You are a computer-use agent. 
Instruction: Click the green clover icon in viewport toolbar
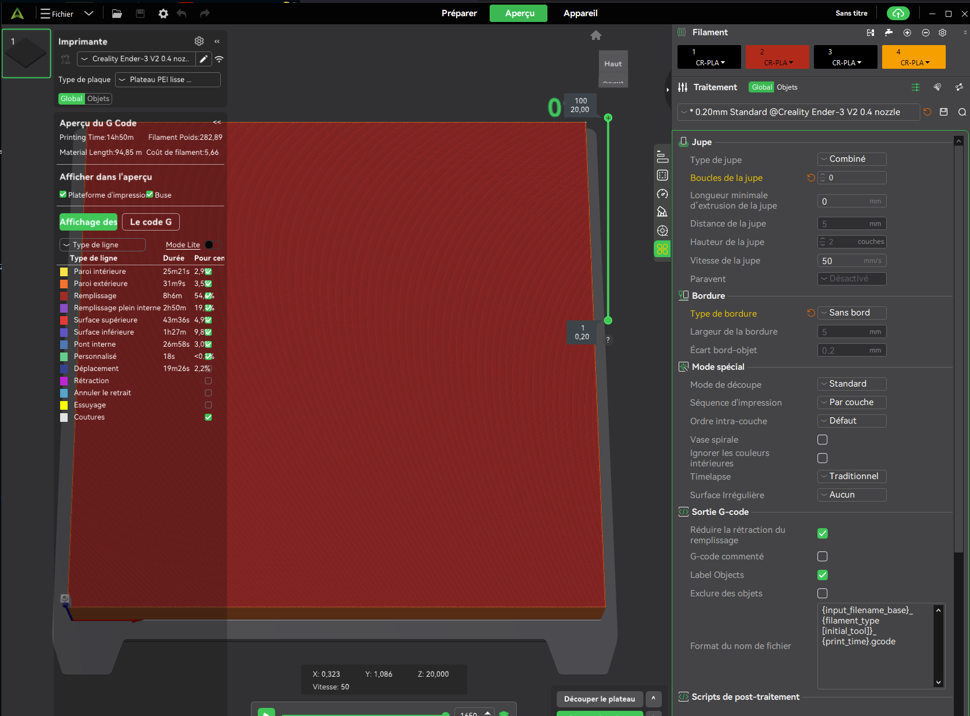click(x=662, y=249)
